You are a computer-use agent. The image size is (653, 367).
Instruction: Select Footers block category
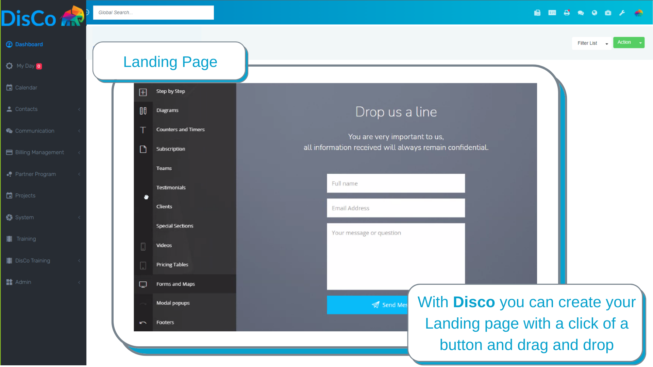coord(165,322)
